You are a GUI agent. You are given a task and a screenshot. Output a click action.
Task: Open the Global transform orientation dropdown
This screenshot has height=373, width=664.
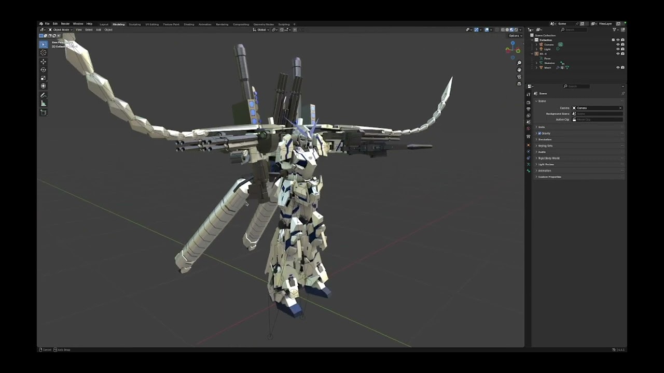(x=262, y=30)
